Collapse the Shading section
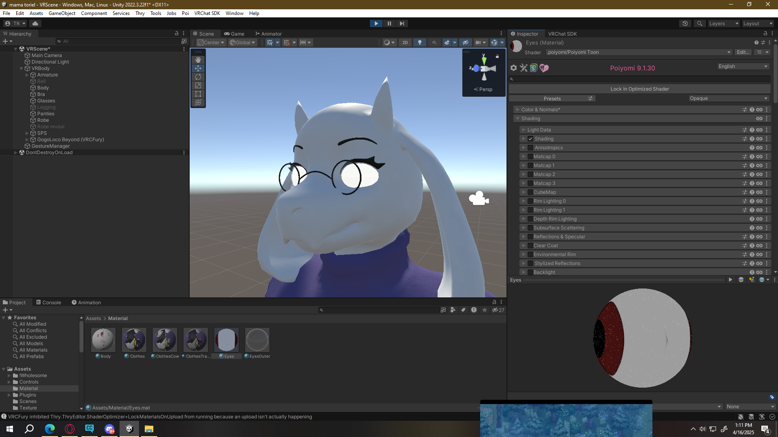Screen dimensions: 778x437 (517, 119)
